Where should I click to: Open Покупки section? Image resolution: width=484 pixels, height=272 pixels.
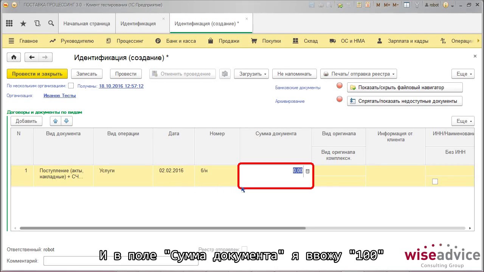(x=266, y=41)
